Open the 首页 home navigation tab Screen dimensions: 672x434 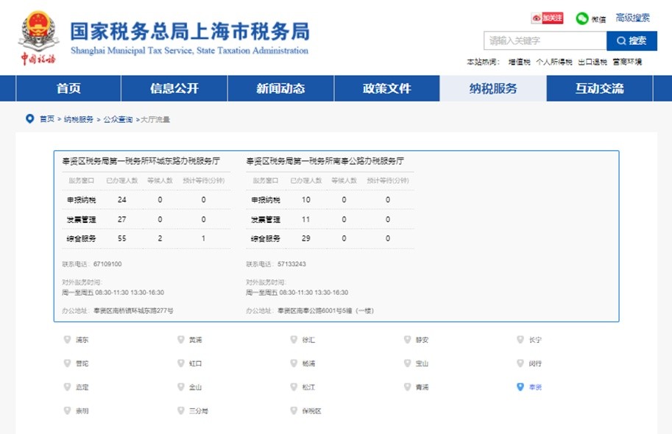pyautogui.click(x=68, y=88)
